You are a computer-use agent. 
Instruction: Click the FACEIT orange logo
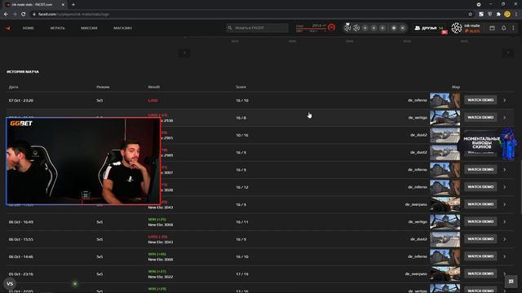point(8,28)
